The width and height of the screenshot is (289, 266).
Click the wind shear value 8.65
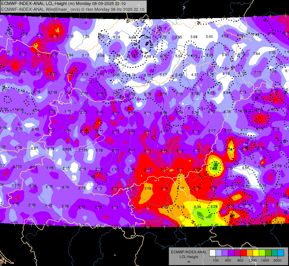(148, 75)
